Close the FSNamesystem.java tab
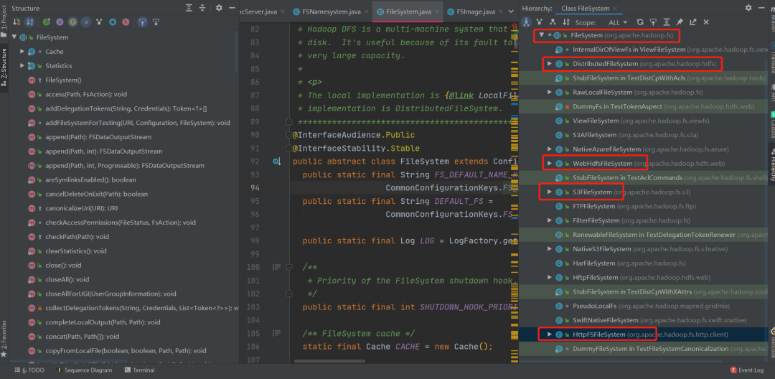The height and width of the screenshot is (379, 775). tap(365, 11)
